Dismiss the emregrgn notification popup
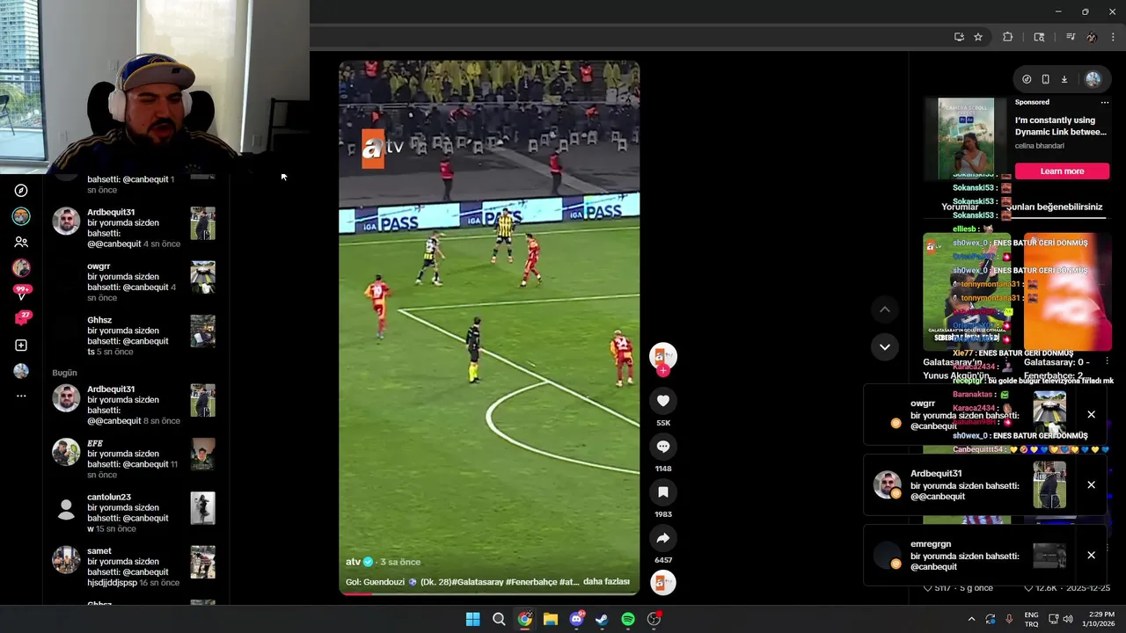 1091,555
